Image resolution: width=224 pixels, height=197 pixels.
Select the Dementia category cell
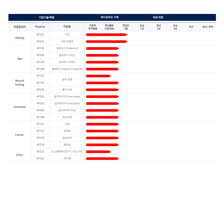pos(20,107)
